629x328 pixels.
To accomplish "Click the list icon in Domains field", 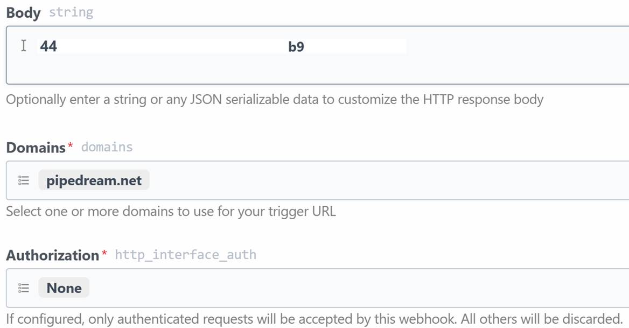I will coord(24,180).
